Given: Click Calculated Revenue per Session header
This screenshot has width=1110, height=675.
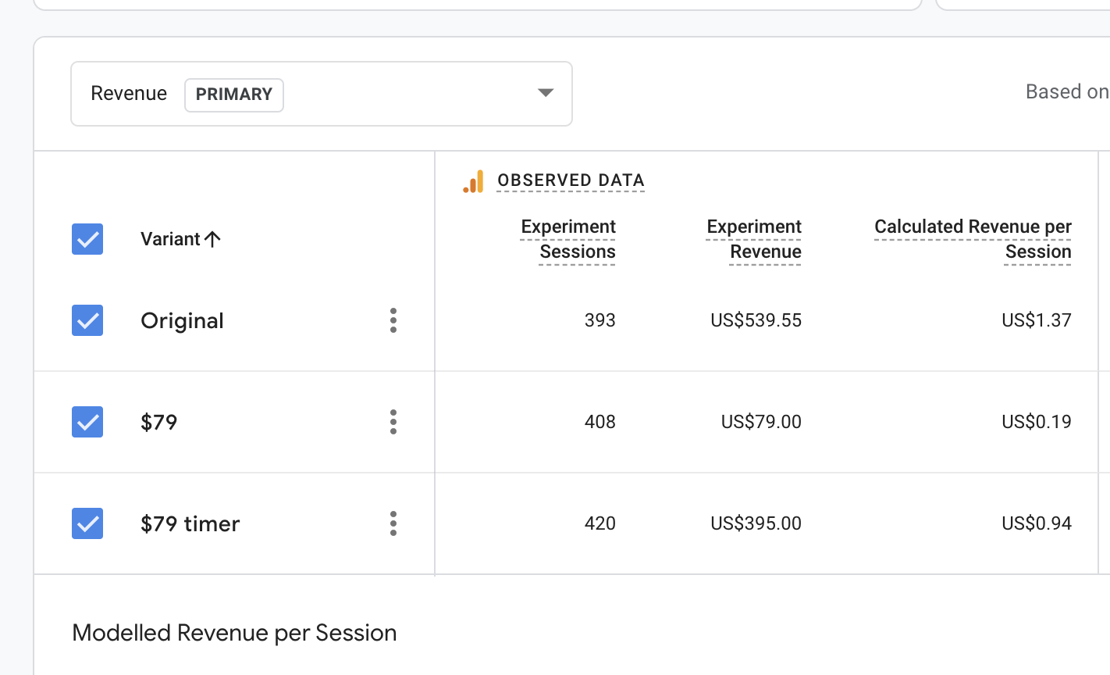Looking at the screenshot, I should pyautogui.click(x=973, y=239).
